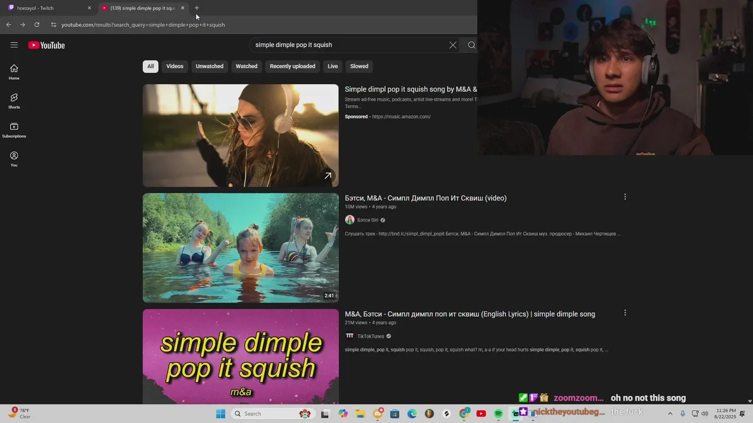Open the TikTokTunes channel name
The height and width of the screenshot is (423, 753).
(371, 337)
